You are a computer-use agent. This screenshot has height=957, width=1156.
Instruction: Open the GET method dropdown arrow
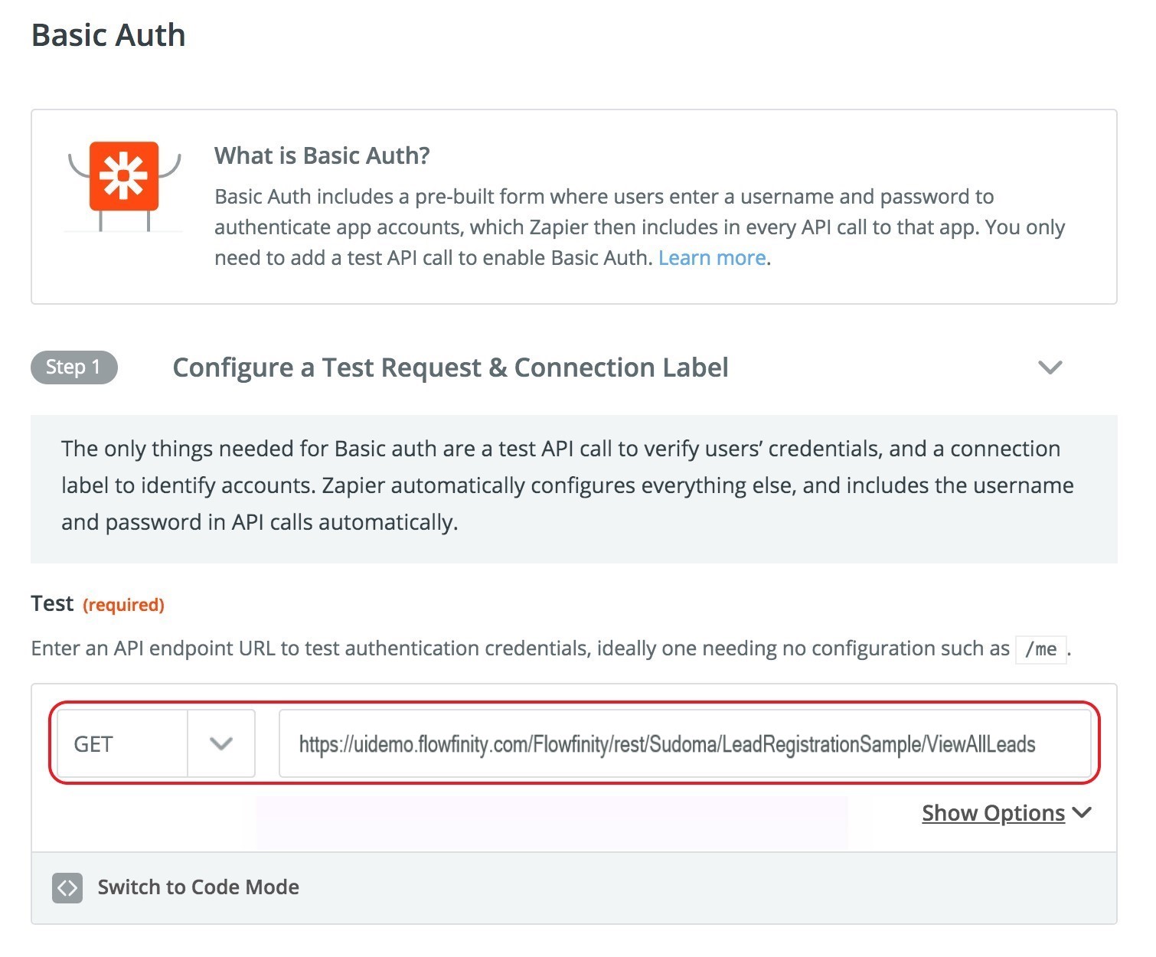pos(221,744)
